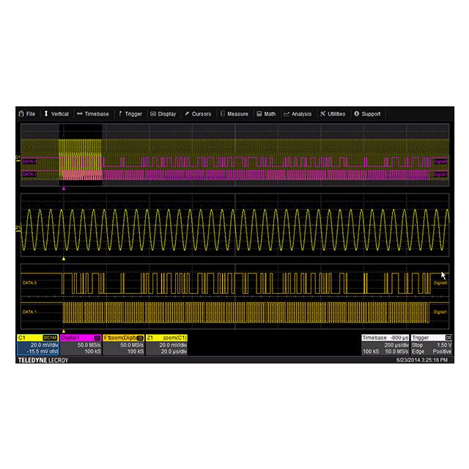Open the Timebase descriptor box
469x469 pixels.
(x=385, y=345)
